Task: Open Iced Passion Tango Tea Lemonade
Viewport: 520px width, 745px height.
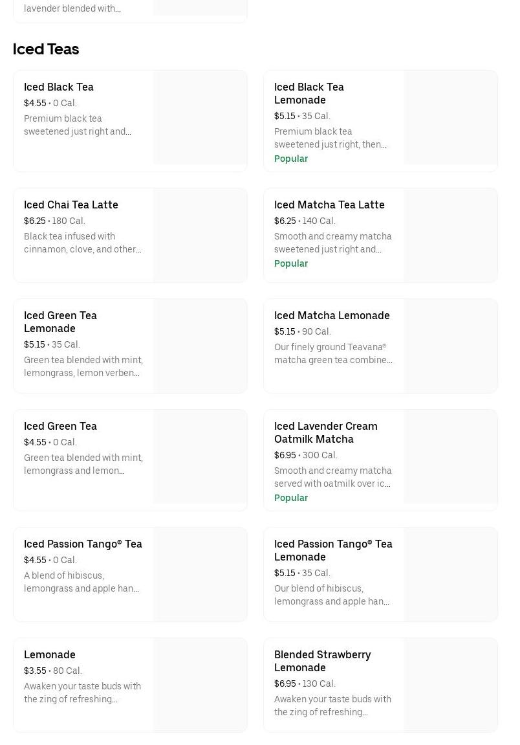Action: tap(333, 550)
